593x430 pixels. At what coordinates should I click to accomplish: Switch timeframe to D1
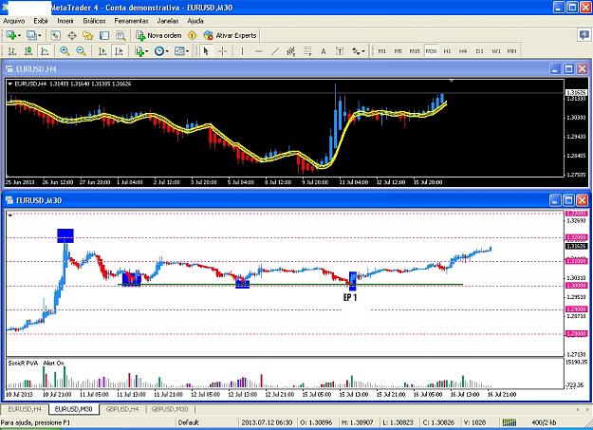(479, 51)
